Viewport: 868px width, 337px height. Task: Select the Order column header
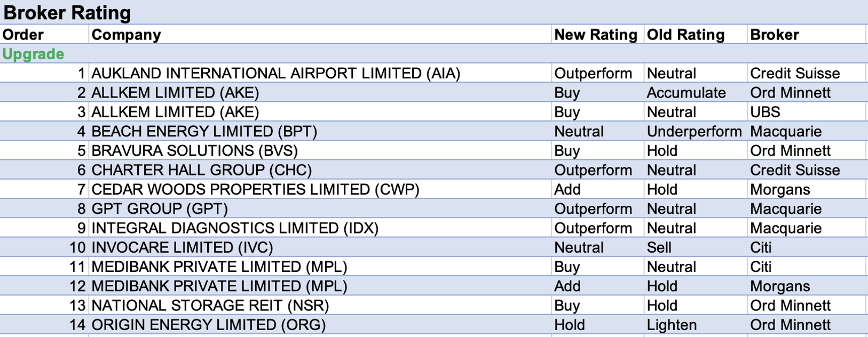coord(23,35)
